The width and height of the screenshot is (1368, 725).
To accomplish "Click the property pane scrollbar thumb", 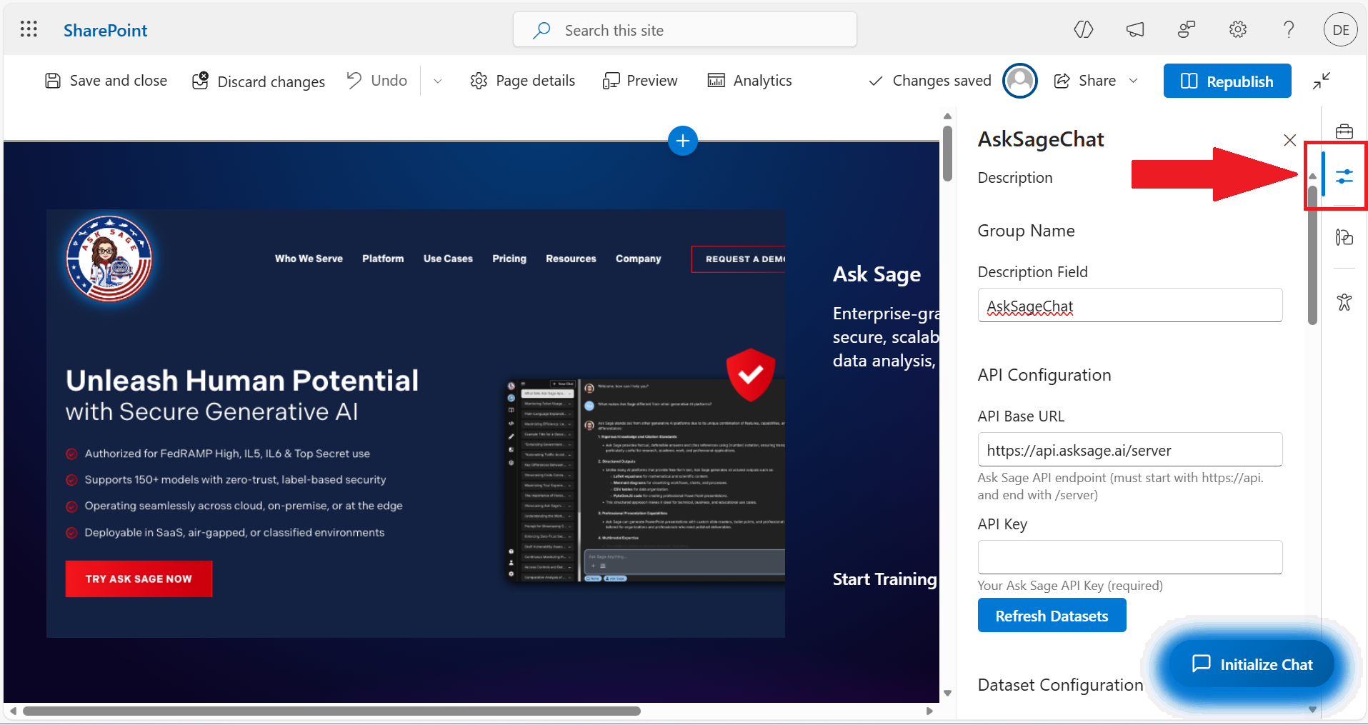I will 1312,255.
